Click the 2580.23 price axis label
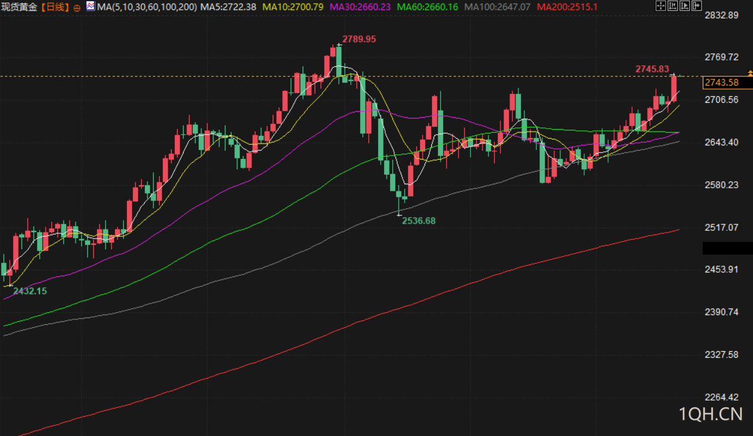This screenshot has width=753, height=436. click(x=722, y=185)
